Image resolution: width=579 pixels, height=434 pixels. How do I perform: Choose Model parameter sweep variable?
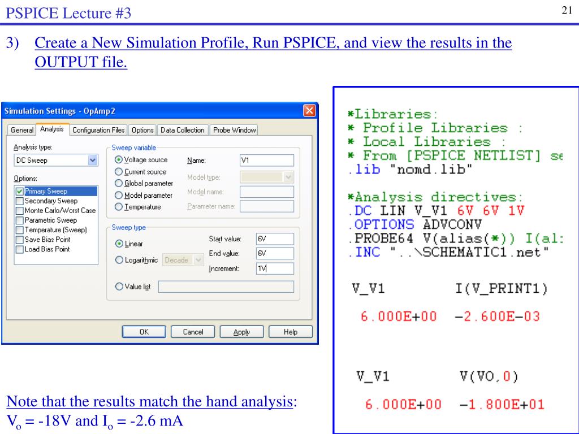pos(119,195)
